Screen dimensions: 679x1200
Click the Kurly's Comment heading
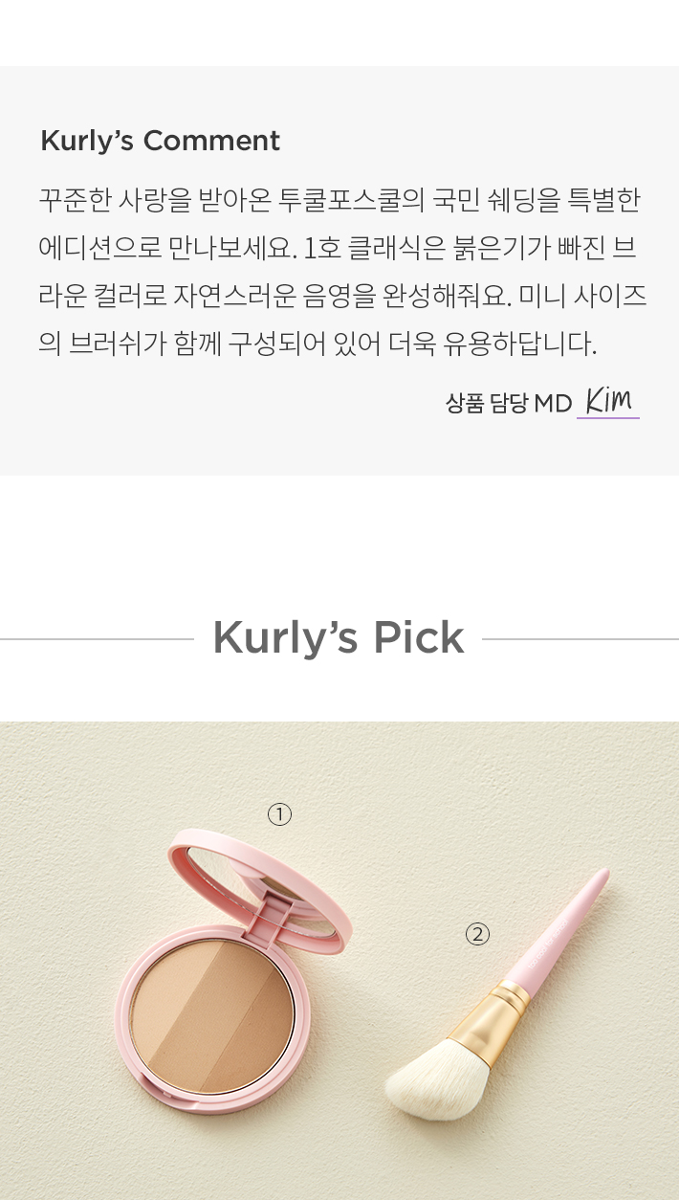(x=160, y=141)
